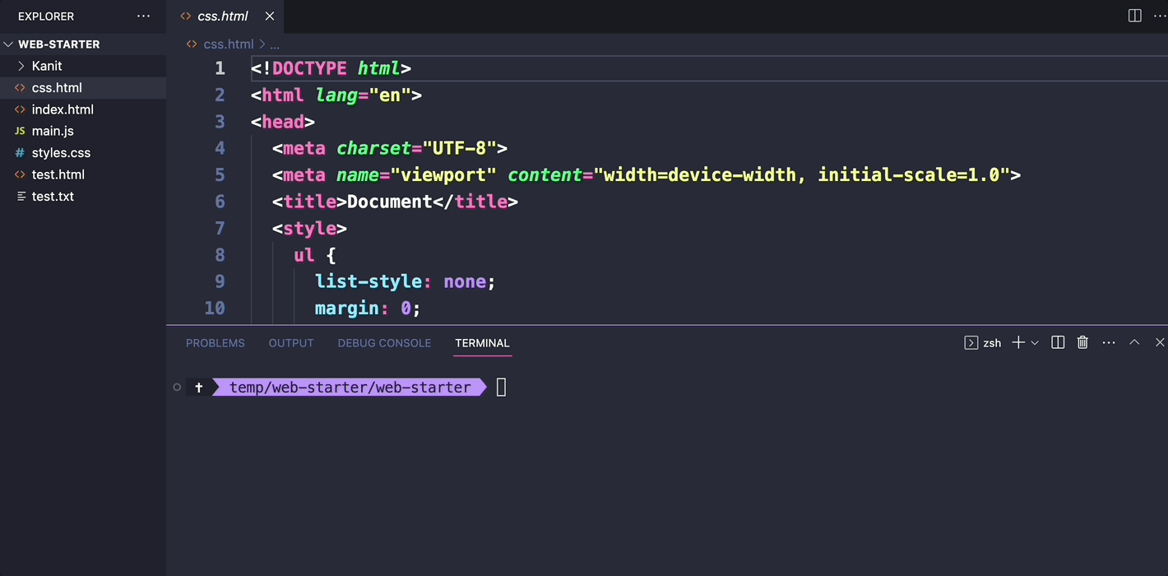The width and height of the screenshot is (1168, 576).
Task: Click the word DOCTYPE on line 1
Action: coord(309,68)
